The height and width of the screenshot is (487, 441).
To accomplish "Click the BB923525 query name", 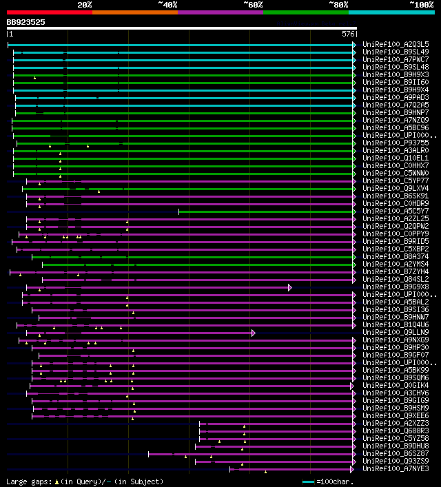I will pos(25,22).
